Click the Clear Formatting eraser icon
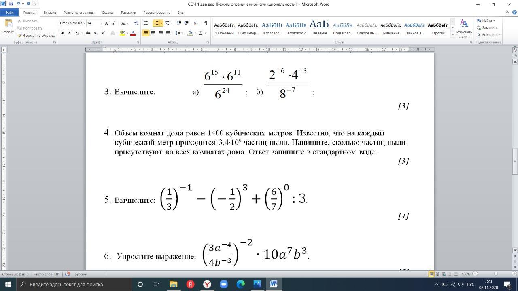The image size is (518, 291). [136, 23]
